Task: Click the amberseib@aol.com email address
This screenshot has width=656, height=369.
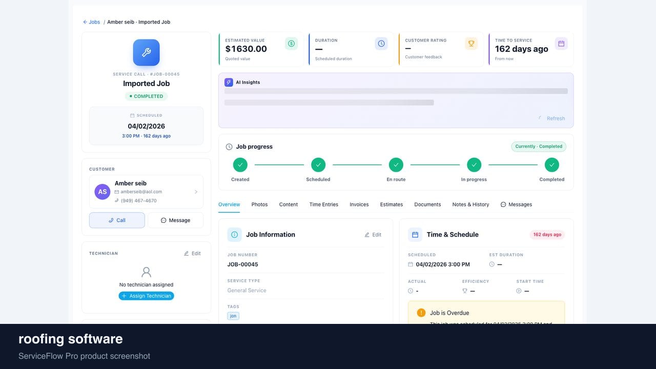Action: coord(141,192)
